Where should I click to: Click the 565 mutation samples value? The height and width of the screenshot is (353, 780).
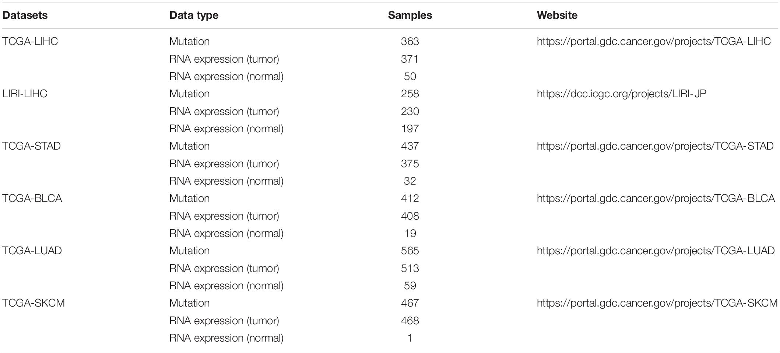coord(410,251)
